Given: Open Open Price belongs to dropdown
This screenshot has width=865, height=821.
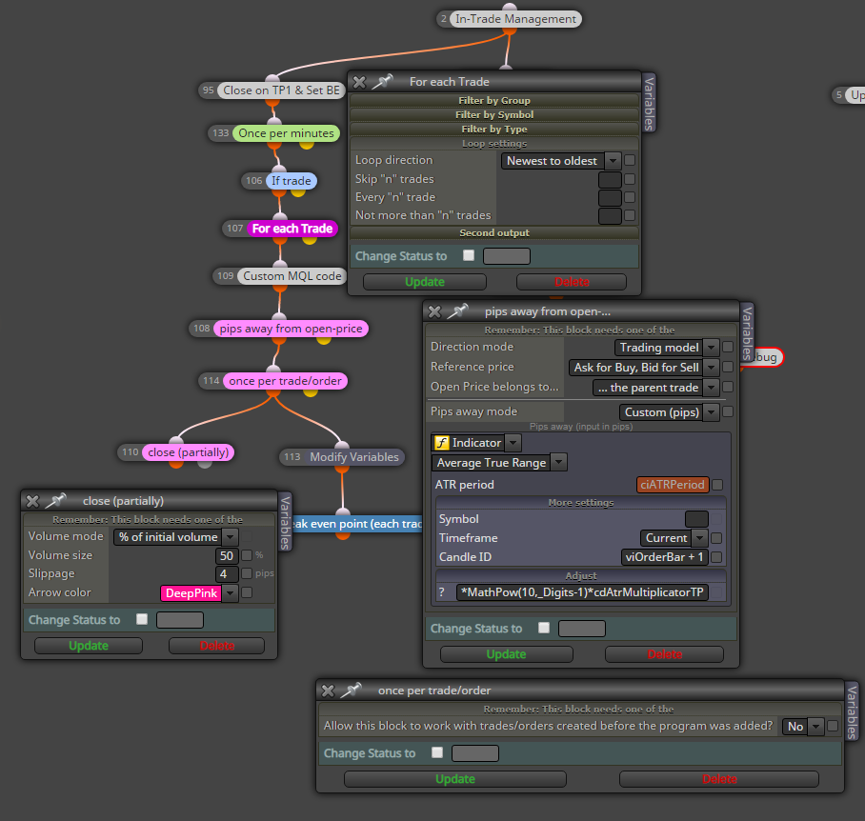Looking at the screenshot, I should pos(656,388).
